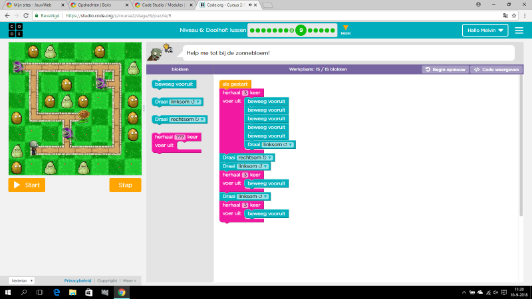Image resolution: width=532 pixels, height=299 pixels.
Task: Open the Nederlands language dropdown
Action: point(21,280)
